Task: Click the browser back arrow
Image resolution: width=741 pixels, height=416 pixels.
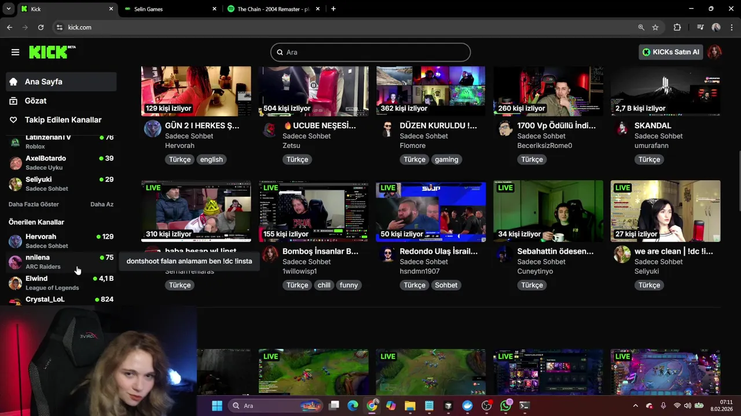Action: [x=9, y=27]
